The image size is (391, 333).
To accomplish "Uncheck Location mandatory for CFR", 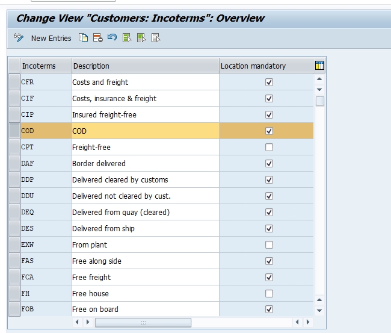I will pos(269,82).
